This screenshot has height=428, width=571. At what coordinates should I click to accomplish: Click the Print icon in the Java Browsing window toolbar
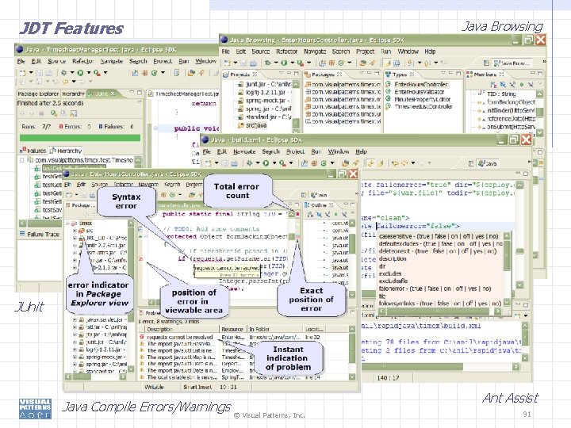pos(254,63)
